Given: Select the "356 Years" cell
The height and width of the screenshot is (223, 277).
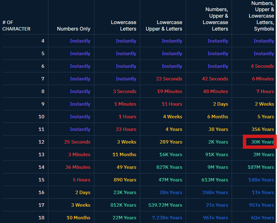Looking at the screenshot, I should tap(263, 129).
